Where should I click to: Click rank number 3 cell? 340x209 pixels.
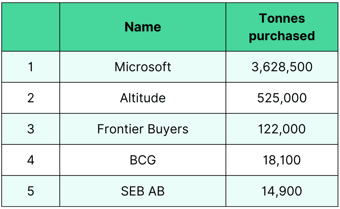31,129
